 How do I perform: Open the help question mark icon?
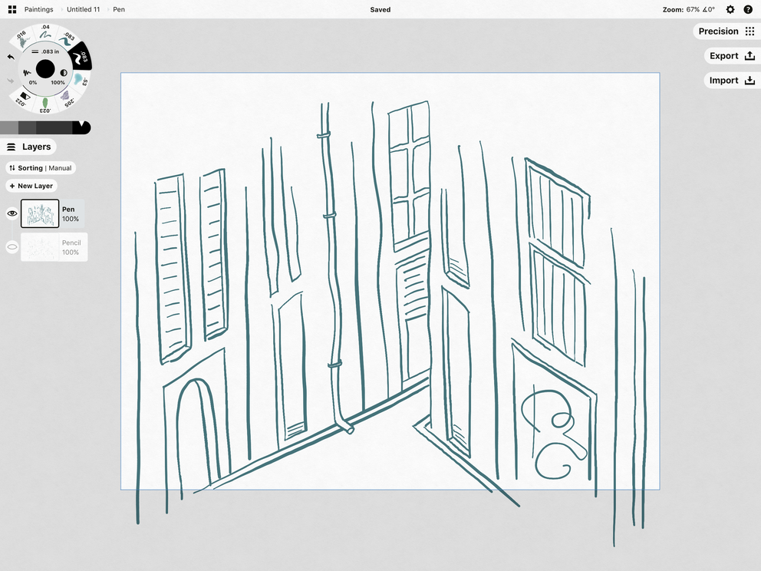point(749,9)
